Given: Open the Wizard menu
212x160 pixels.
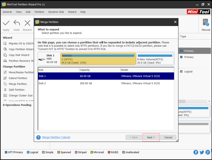Looking at the screenshot, I should pos(72,12).
